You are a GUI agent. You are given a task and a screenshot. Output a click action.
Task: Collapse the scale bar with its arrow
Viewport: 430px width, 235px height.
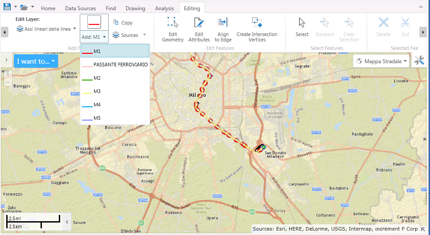67,222
